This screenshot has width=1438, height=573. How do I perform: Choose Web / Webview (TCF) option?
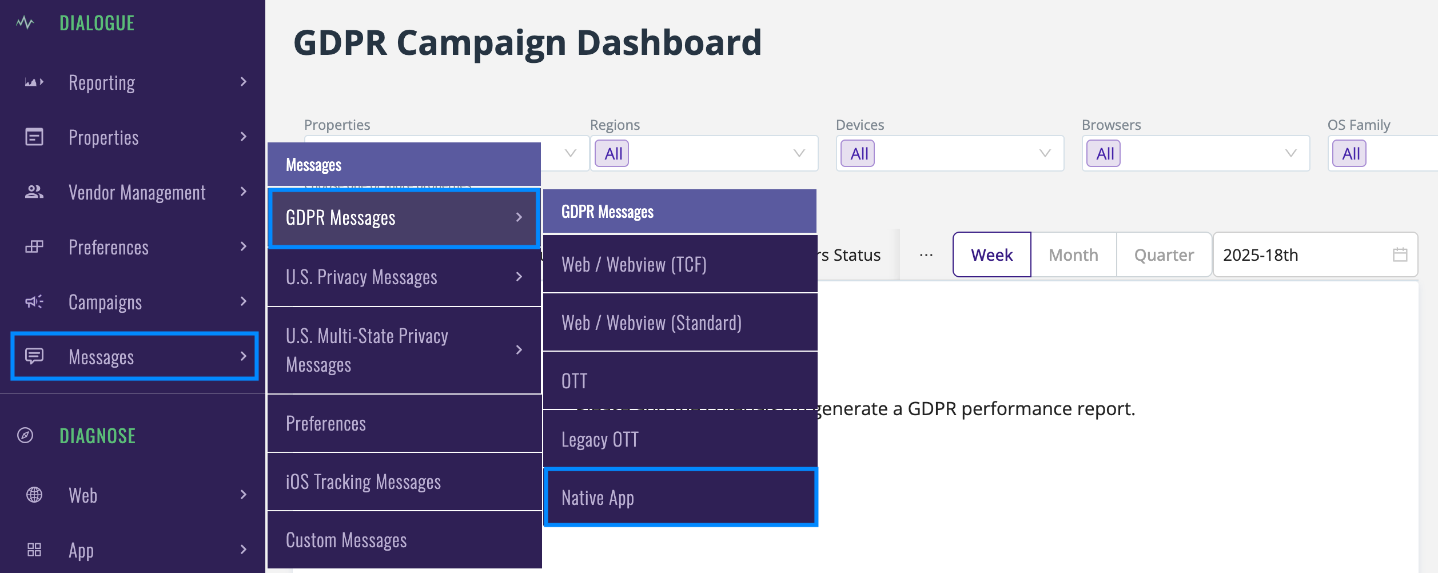pyautogui.click(x=680, y=264)
